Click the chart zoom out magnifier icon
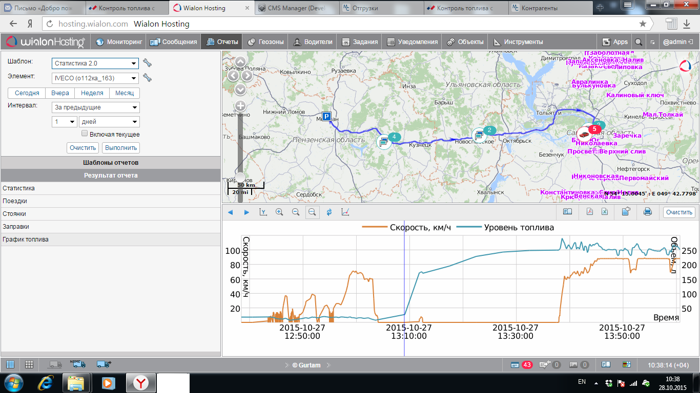The height and width of the screenshot is (393, 700). click(x=296, y=212)
